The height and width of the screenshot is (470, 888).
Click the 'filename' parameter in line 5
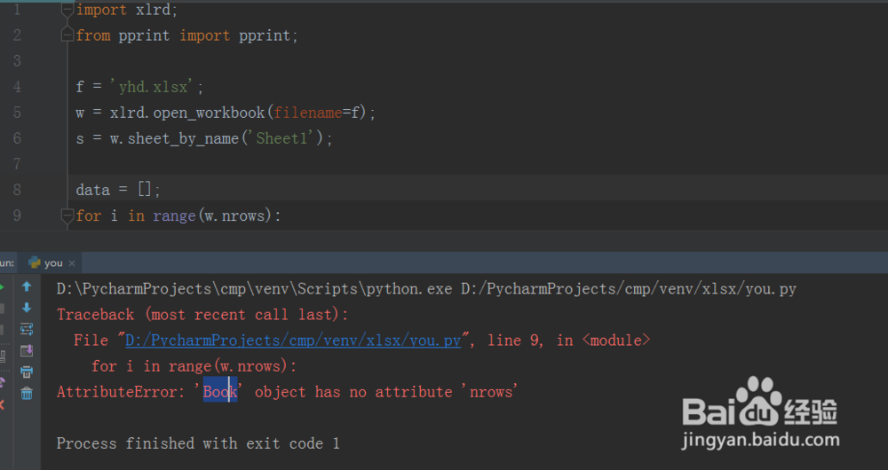coord(307,113)
